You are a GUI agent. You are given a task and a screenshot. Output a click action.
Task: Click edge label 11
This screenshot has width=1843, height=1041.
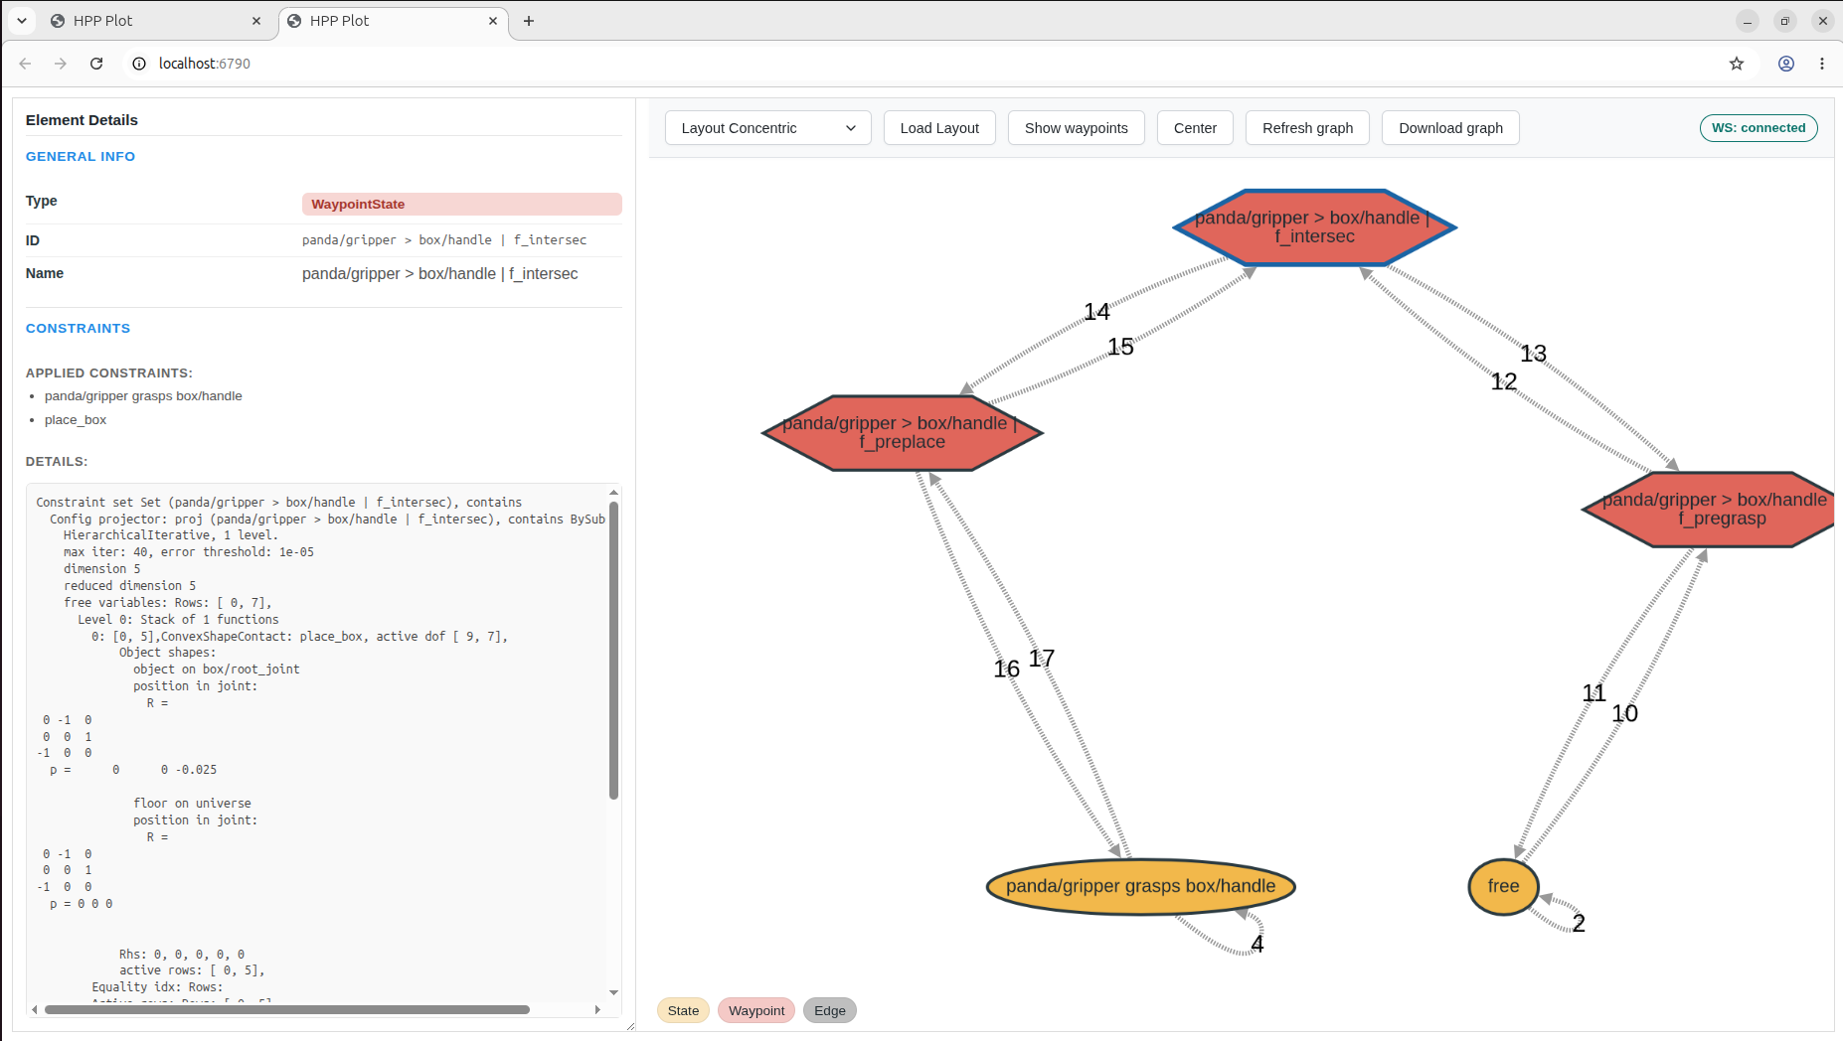1593,693
